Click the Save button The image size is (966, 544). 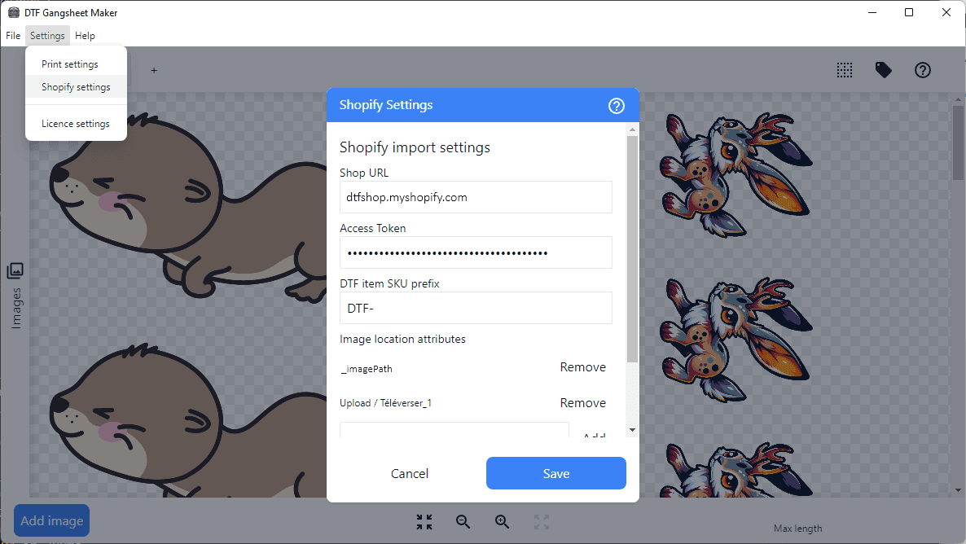[x=555, y=473]
